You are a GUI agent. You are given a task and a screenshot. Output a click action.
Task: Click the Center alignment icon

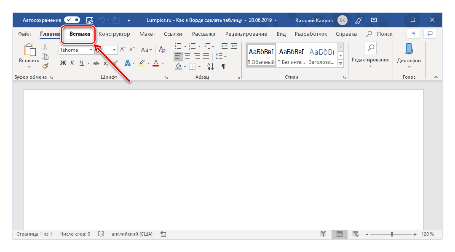187,56
